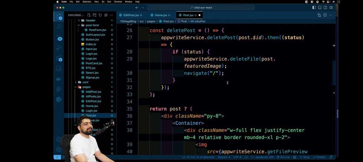Open the Selection menu

(x=87, y=2)
